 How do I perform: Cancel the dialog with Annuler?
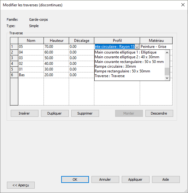tap(105, 179)
